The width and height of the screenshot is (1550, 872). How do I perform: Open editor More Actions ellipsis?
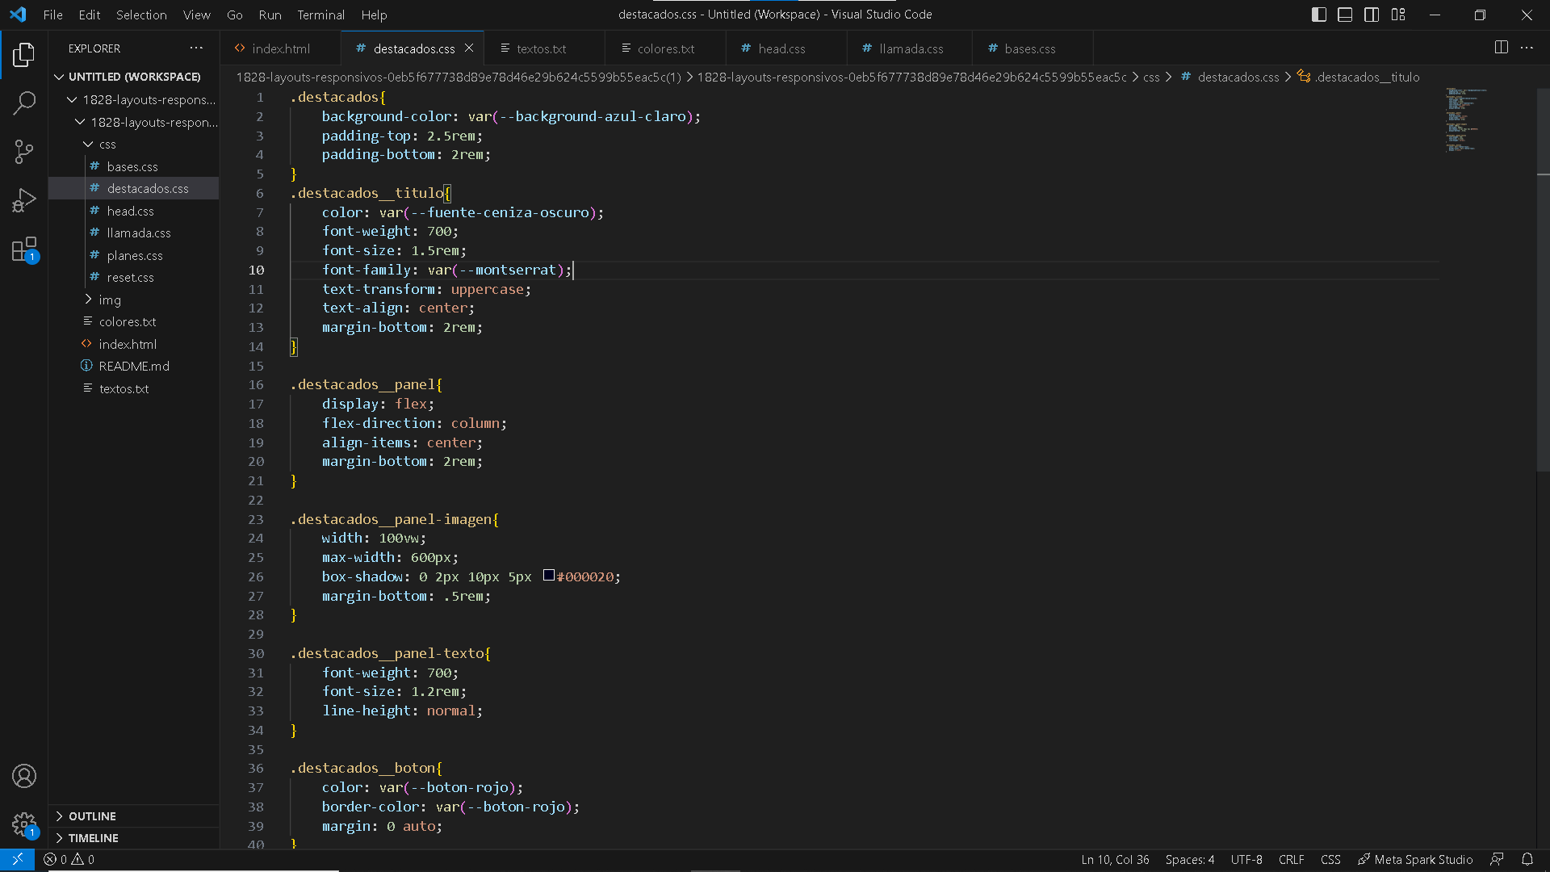coord(1527,48)
